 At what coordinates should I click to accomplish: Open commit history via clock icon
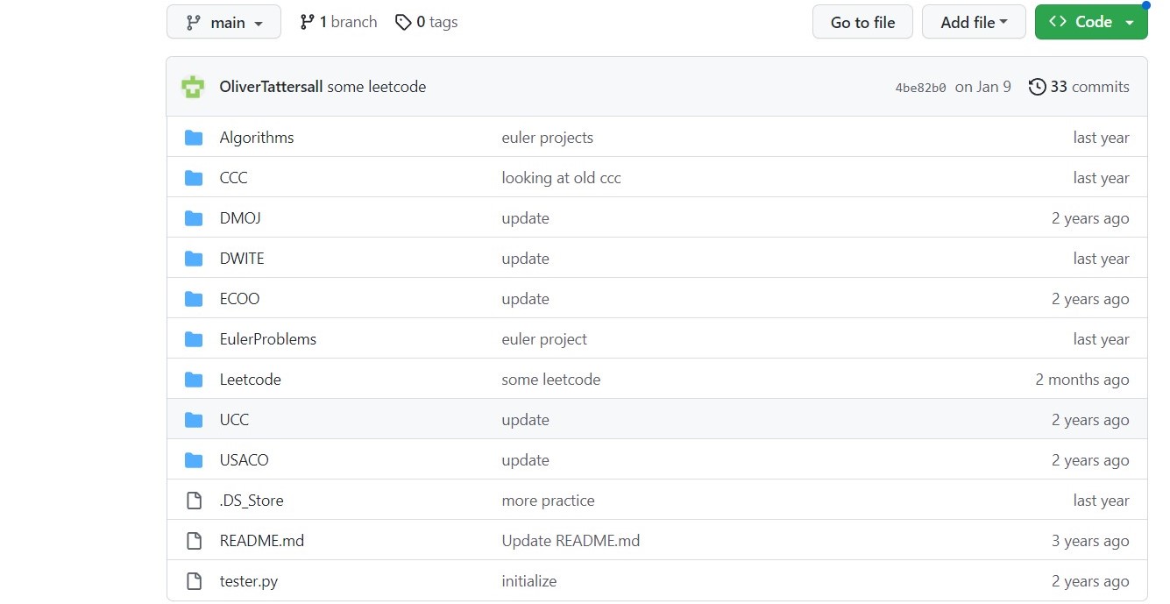(1037, 87)
